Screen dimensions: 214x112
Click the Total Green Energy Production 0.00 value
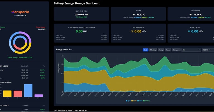79,31
